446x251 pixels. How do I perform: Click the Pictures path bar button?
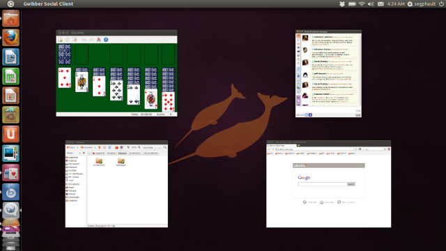(x=123, y=153)
